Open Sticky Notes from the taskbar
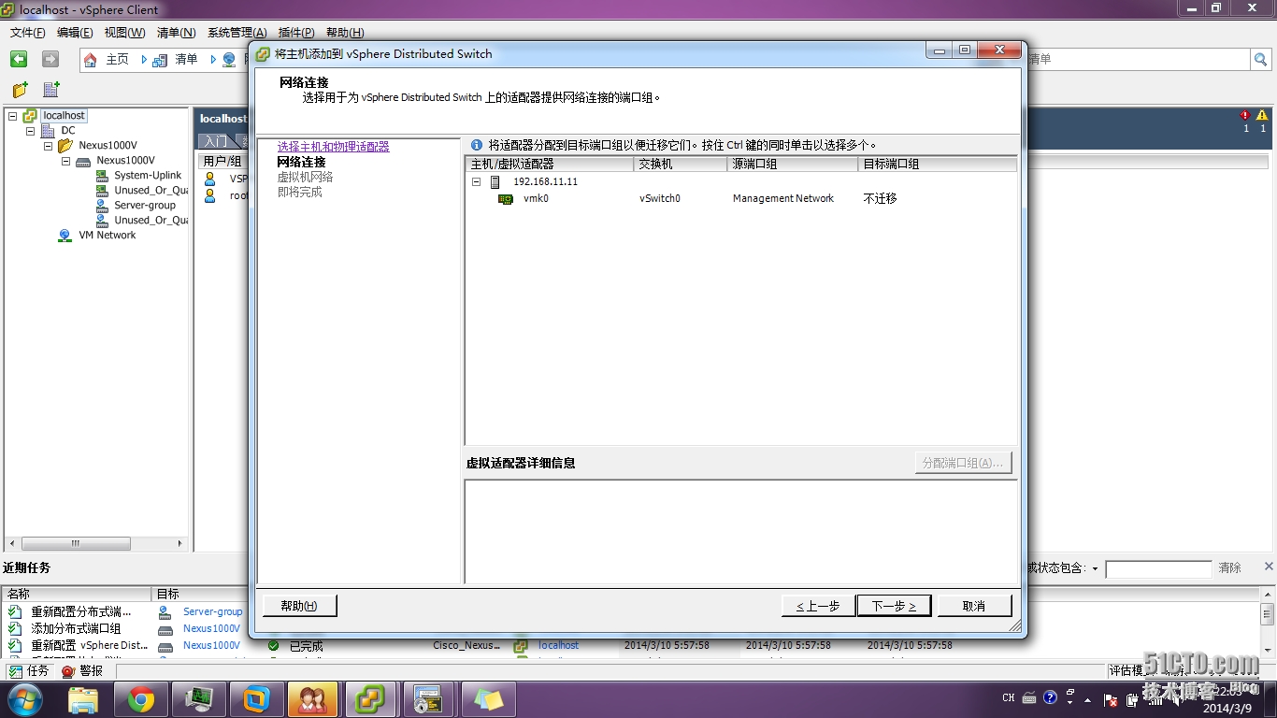Screen dimensions: 1277x718 tap(487, 699)
